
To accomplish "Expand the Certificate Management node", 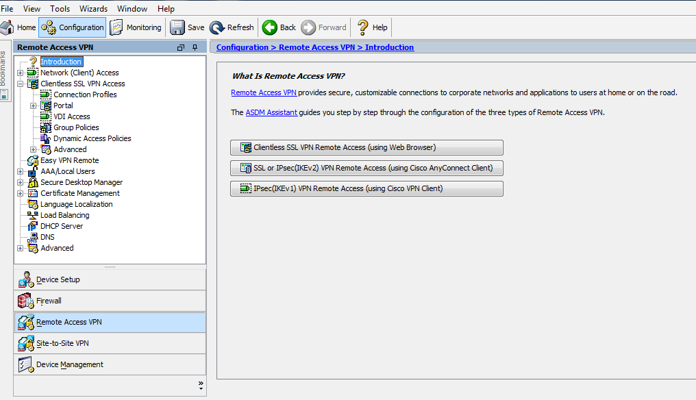I will 20,193.
